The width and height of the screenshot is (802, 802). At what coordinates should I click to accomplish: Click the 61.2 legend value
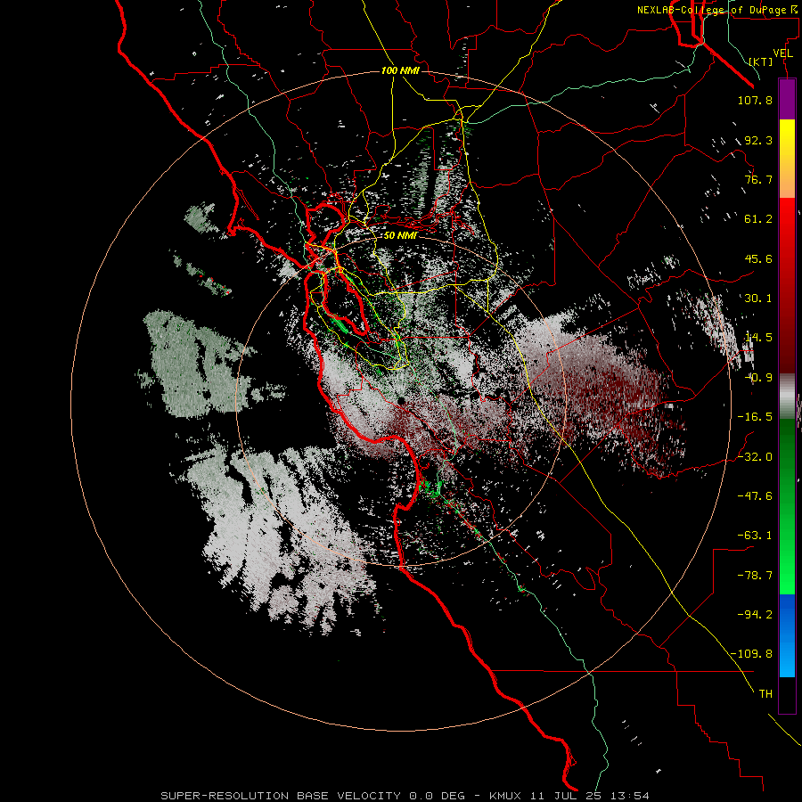(758, 219)
